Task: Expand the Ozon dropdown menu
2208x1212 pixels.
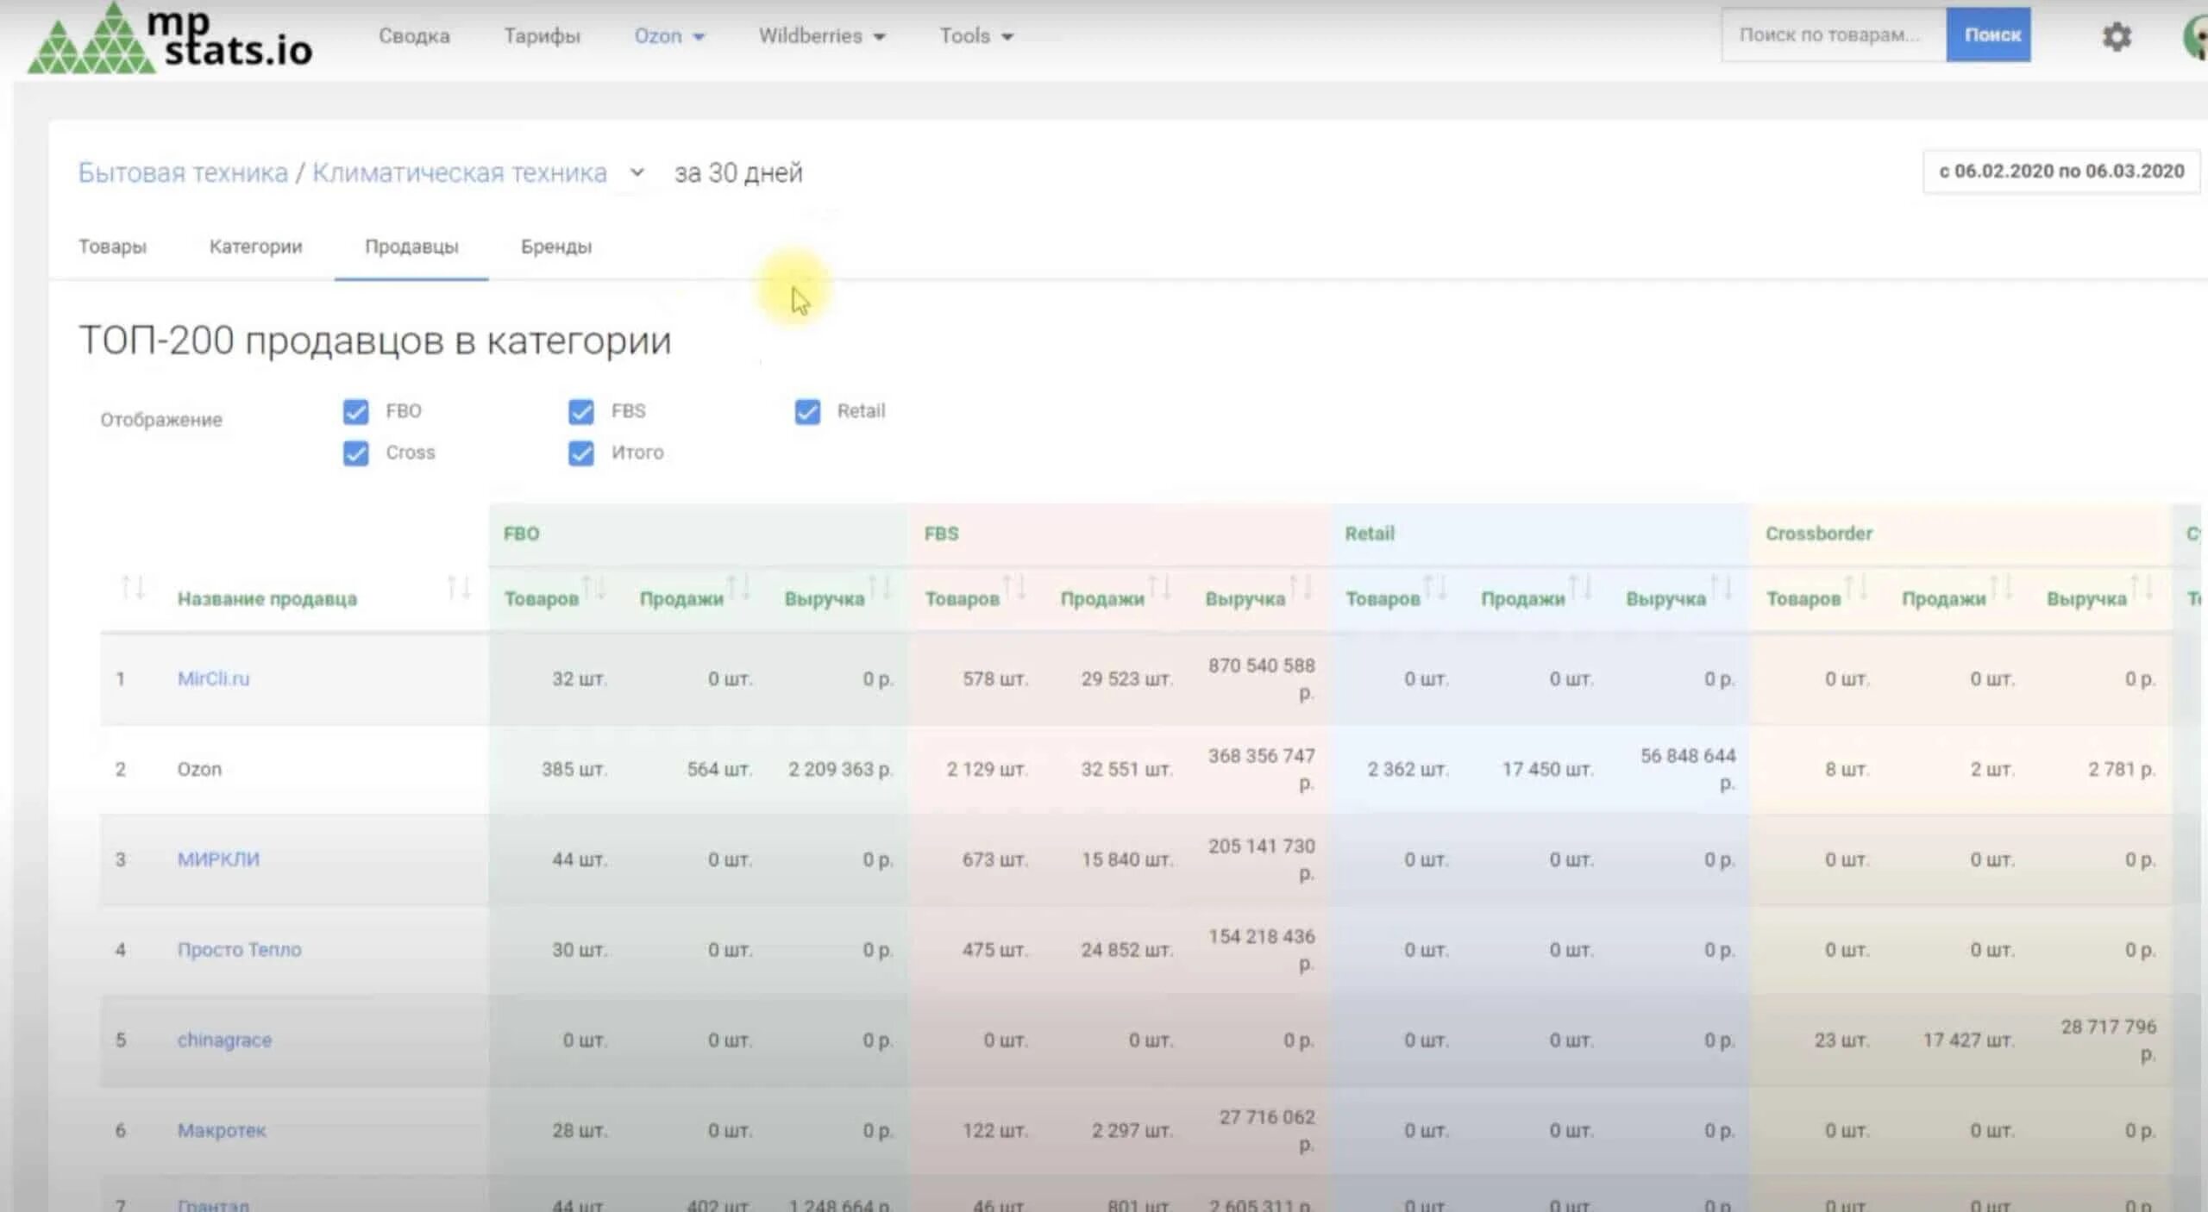Action: (669, 36)
